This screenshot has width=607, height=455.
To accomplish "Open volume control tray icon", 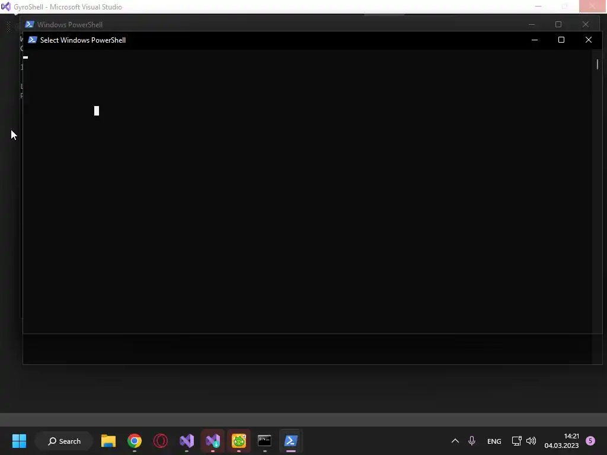I will [x=531, y=441].
